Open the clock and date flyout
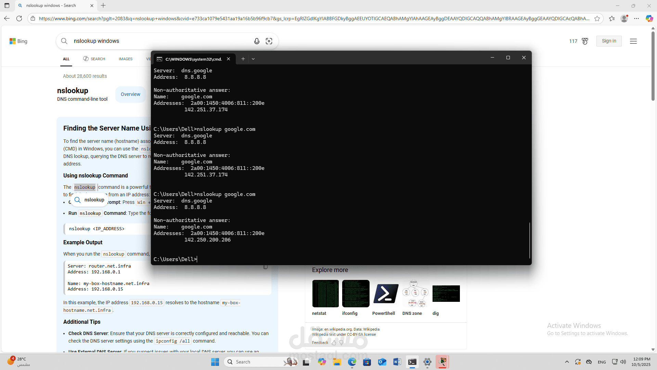This screenshot has width=657, height=370. (642, 362)
